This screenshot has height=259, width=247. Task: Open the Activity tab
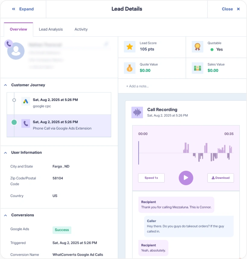81,29
